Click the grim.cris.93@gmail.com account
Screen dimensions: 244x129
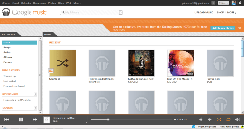pyautogui.click(x=195, y=3)
